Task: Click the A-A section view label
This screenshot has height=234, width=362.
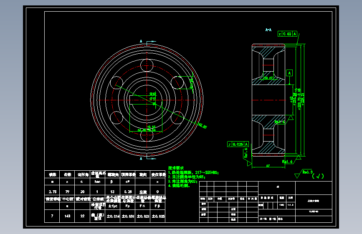Action: click(268, 30)
